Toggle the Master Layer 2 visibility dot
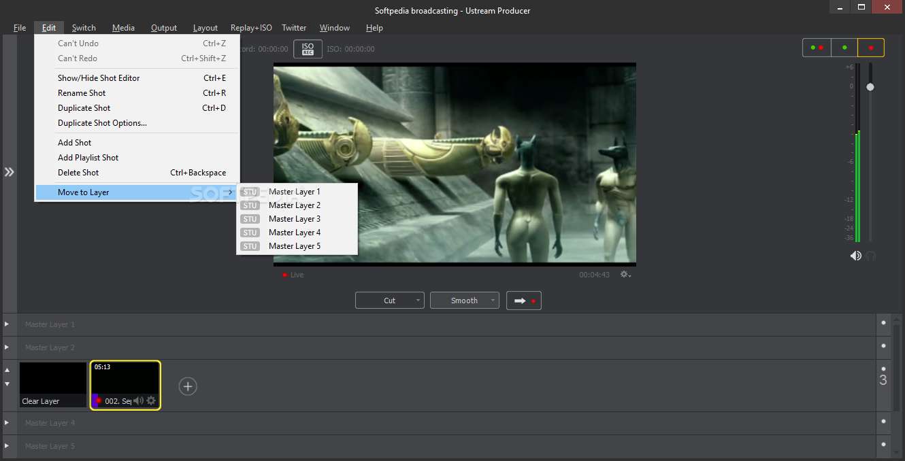The image size is (905, 461). point(883,347)
